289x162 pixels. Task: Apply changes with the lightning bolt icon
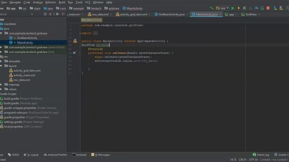coord(239,8)
